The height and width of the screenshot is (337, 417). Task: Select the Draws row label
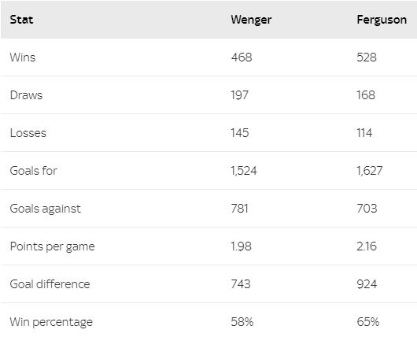[26, 95]
